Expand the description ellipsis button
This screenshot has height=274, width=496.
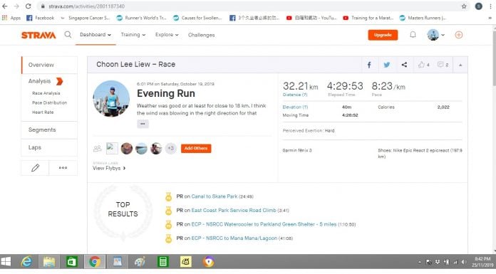143,124
